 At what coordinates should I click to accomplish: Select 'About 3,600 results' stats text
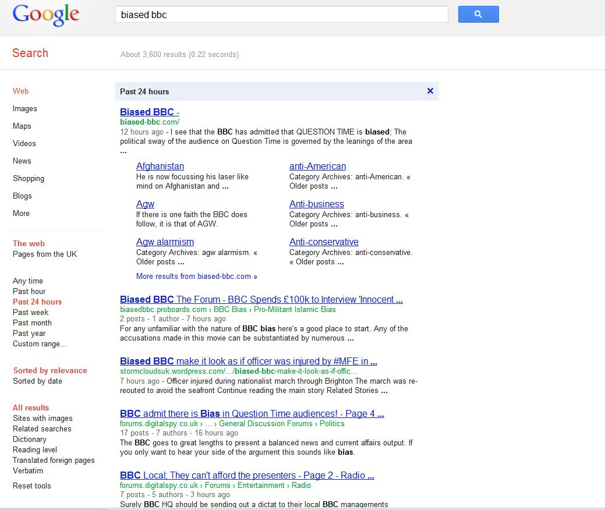[x=179, y=54]
